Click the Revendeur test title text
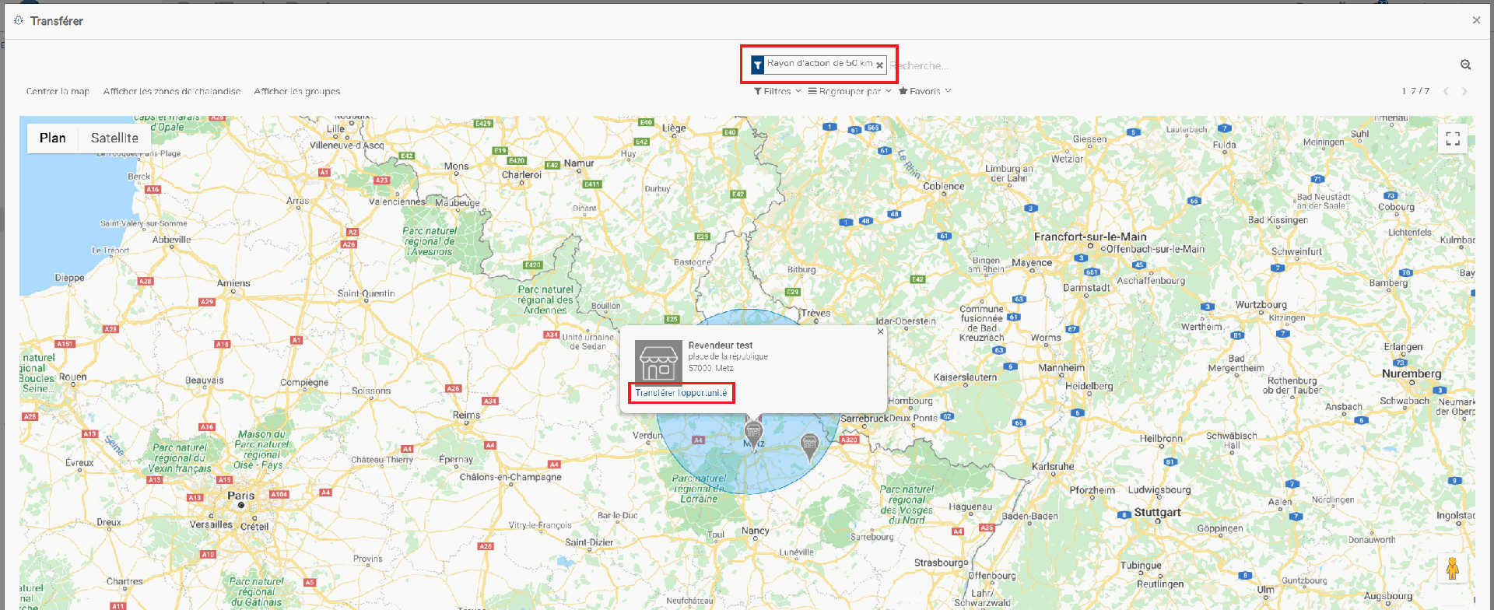 [x=720, y=345]
